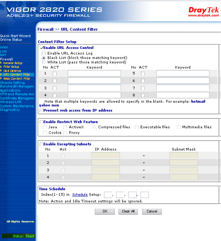The height and width of the screenshot is (241, 221).
Task: Click the OK button
Action: click(x=105, y=211)
